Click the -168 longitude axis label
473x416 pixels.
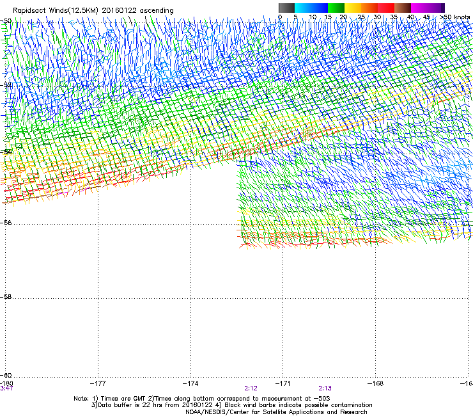[x=376, y=383]
